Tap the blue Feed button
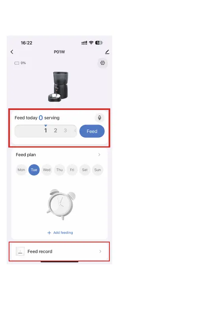 pyautogui.click(x=92, y=131)
